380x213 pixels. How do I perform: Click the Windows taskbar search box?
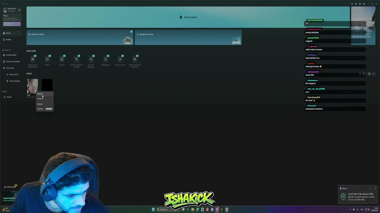pyautogui.click(x=168, y=209)
